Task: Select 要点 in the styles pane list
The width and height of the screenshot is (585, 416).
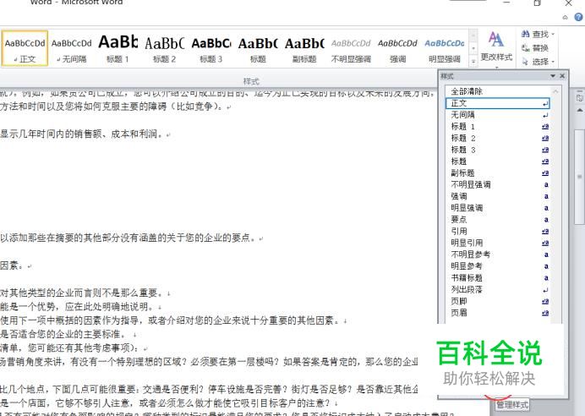Action: pyautogui.click(x=498, y=220)
